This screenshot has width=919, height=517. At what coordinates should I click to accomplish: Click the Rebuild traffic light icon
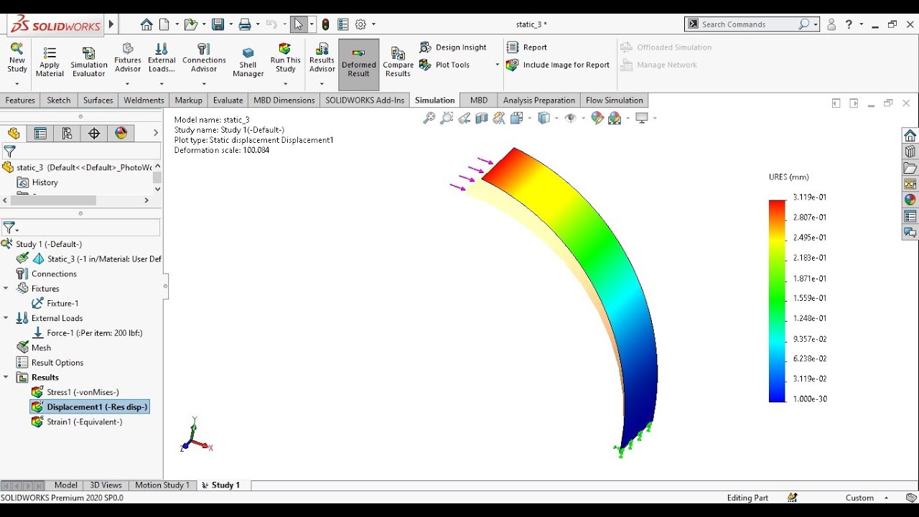pos(326,24)
